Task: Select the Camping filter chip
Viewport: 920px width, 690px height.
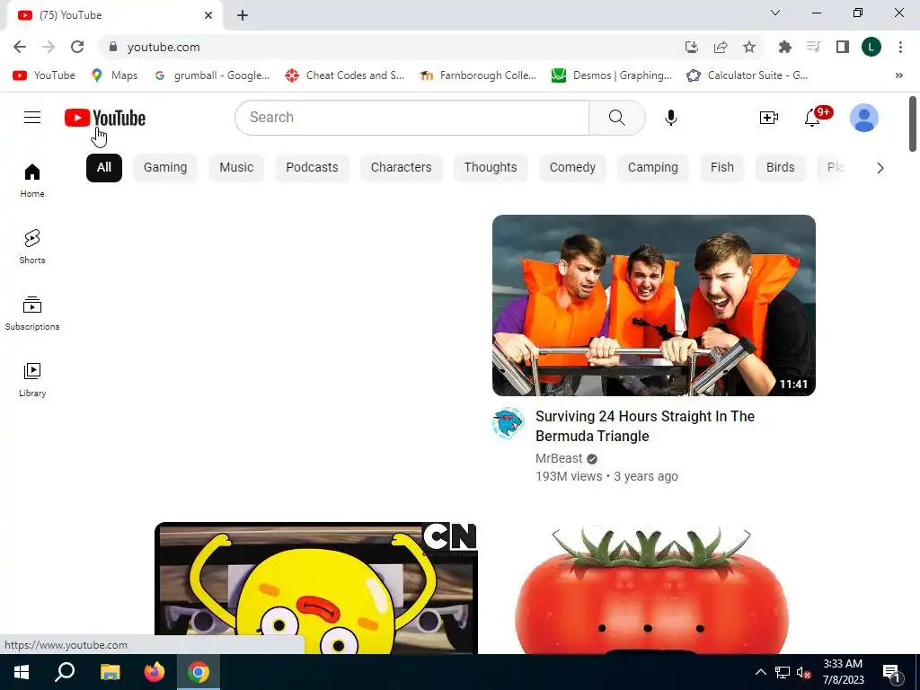Action: point(653,168)
